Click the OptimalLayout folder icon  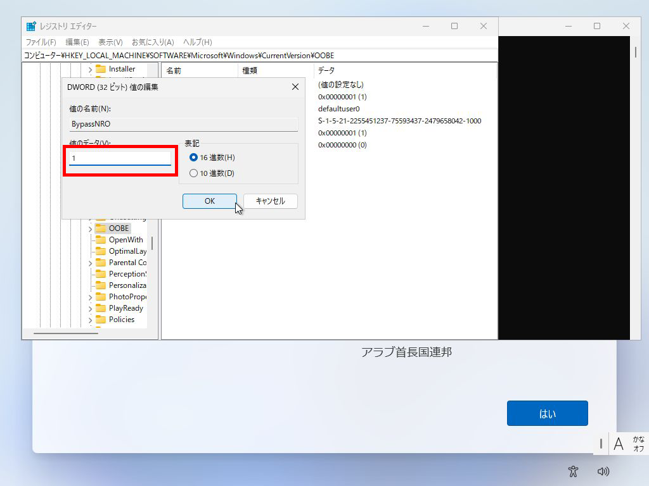(101, 251)
